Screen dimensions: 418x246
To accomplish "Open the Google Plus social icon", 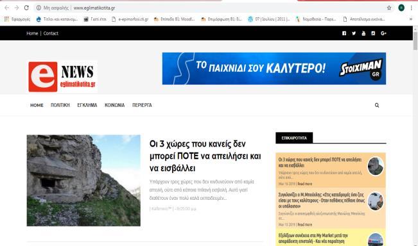I will (x=383, y=33).
